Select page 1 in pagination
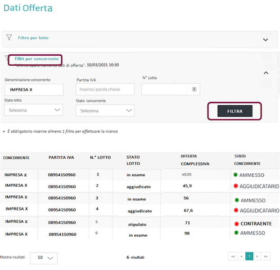Image resolution: width=280 pixels, height=270 pixels. click(x=249, y=256)
